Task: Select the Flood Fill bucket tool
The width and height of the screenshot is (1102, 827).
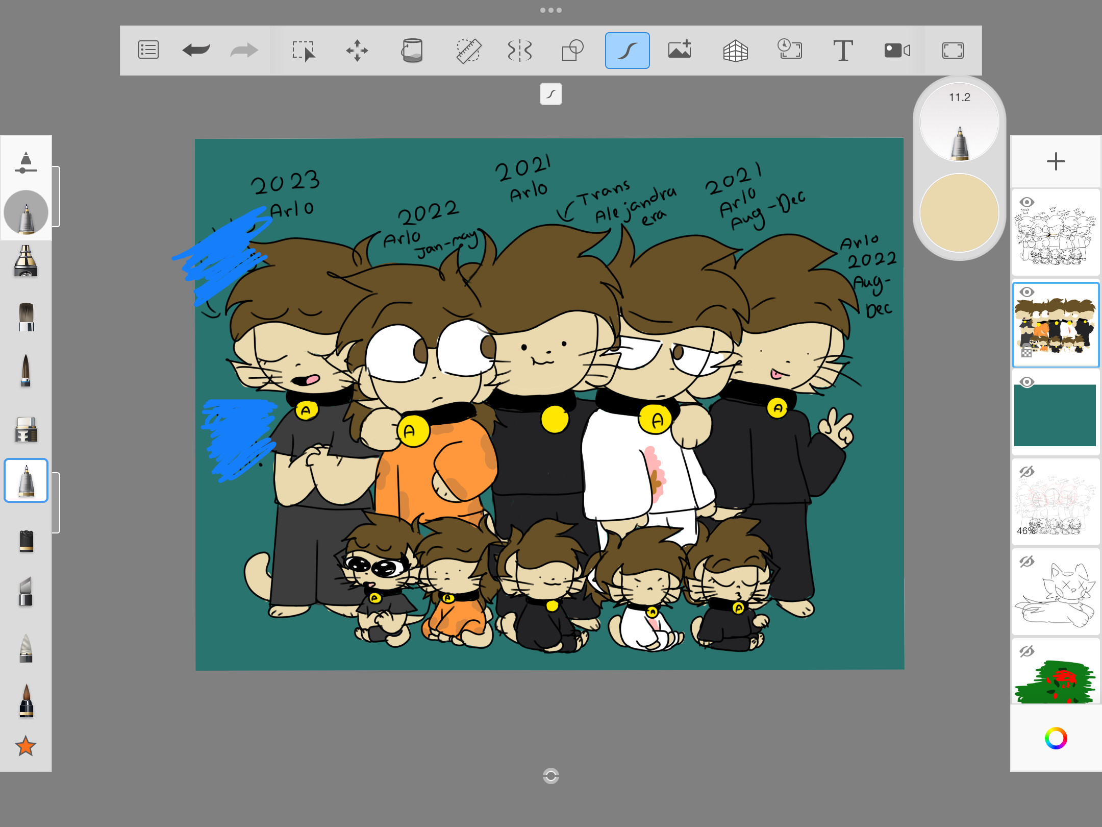Action: tap(412, 50)
